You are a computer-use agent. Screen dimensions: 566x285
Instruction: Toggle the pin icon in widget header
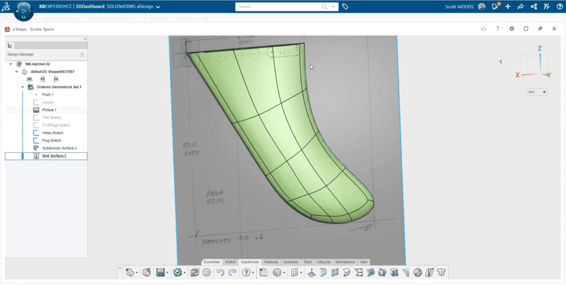540,29
